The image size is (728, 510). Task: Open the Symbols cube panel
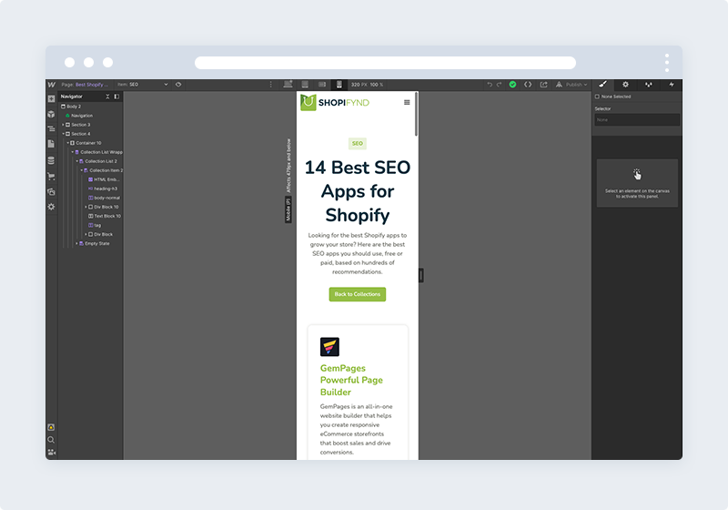51,114
